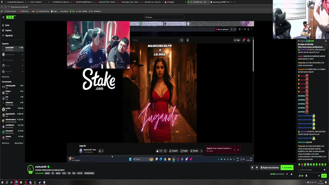Image resolution: width=329 pixels, height=185 pixels.
Task: Open Google bookmark
Action: point(54,11)
